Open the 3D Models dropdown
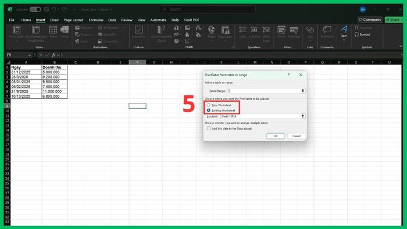This screenshot has height=229, width=407. click(x=111, y=28)
